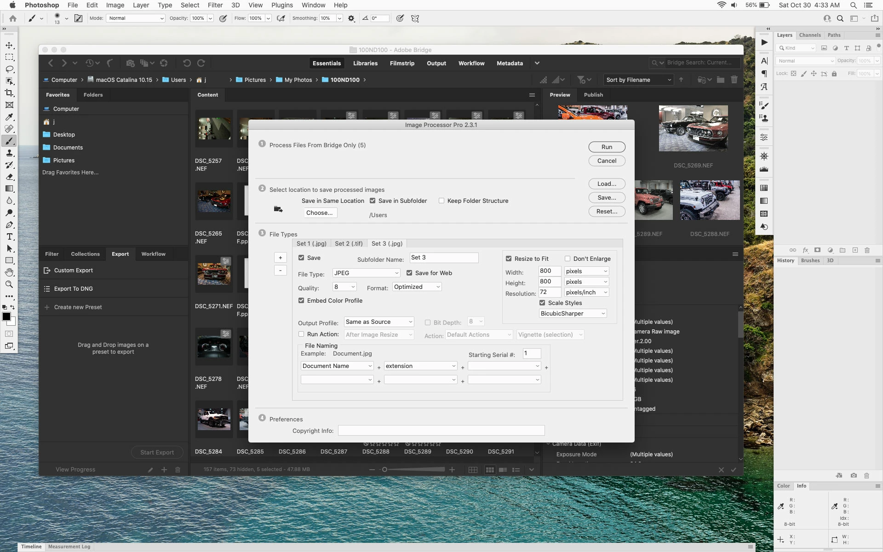This screenshot has width=883, height=552.
Task: Open the File Type JPEG dropdown
Action: 366,273
